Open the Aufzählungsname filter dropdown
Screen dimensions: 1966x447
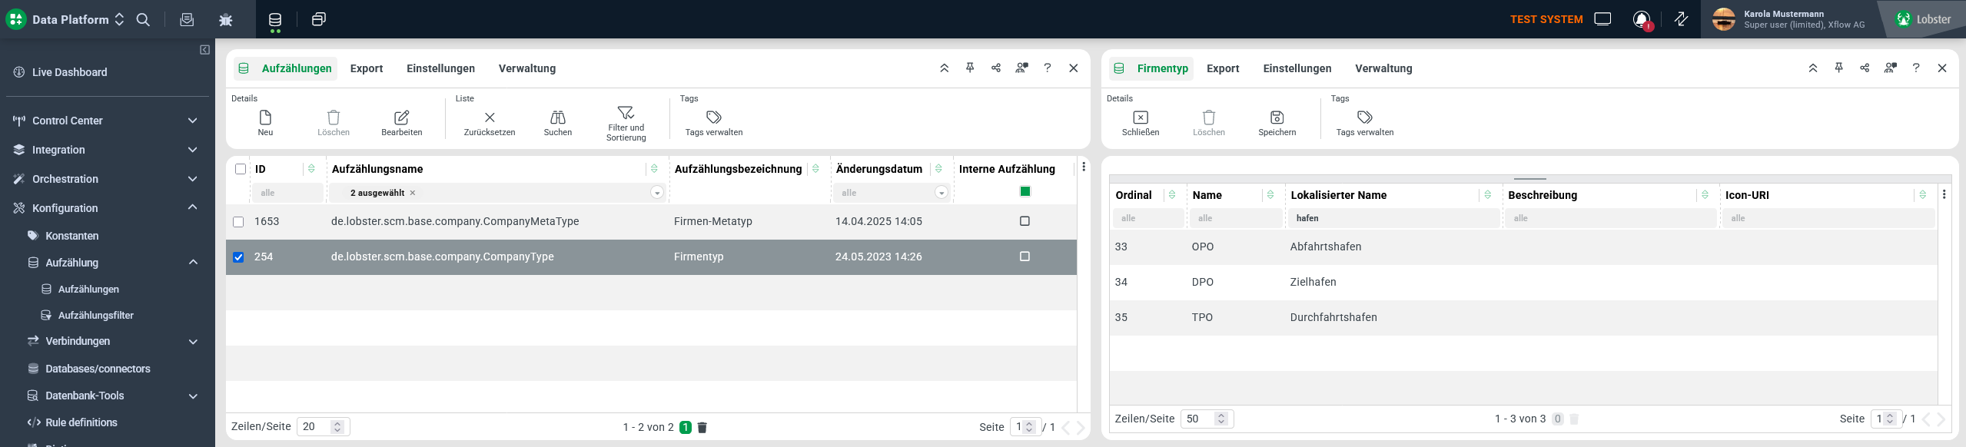[x=656, y=193]
